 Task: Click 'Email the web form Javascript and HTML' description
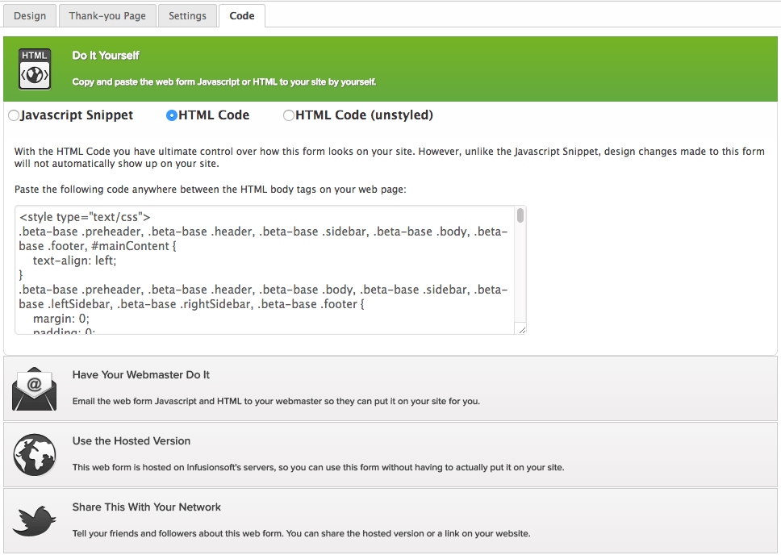(x=276, y=401)
